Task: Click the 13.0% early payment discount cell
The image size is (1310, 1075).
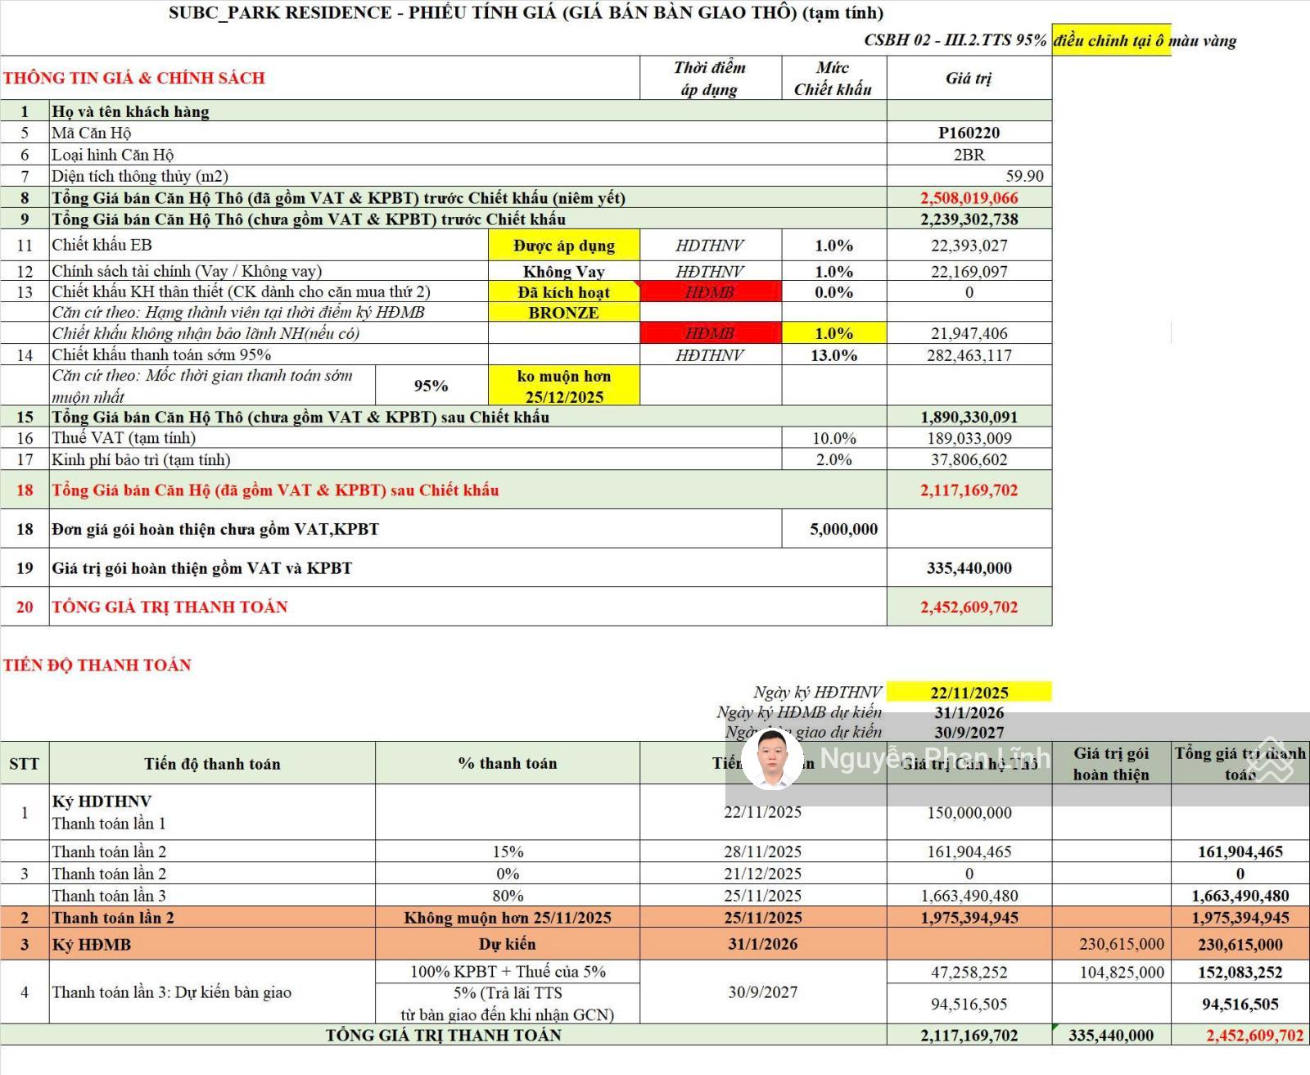Action: [833, 355]
